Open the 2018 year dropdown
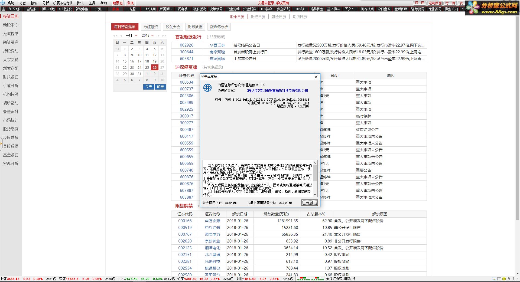This screenshot has height=282, width=520. click(x=148, y=35)
